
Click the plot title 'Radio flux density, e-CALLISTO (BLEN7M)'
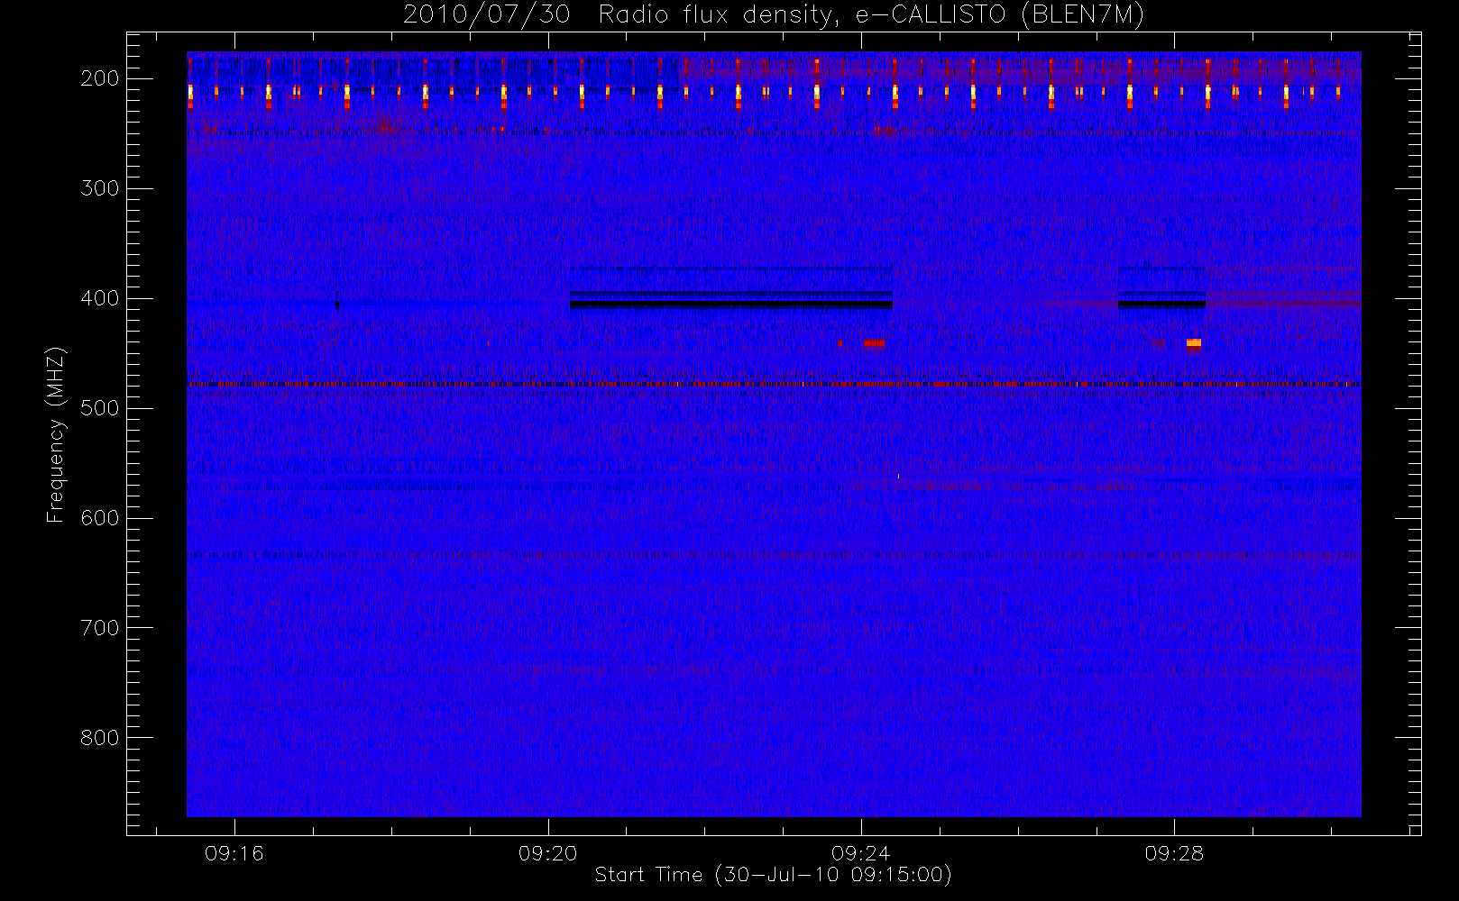[x=871, y=15]
